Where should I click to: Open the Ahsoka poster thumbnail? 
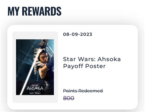coord(35,67)
